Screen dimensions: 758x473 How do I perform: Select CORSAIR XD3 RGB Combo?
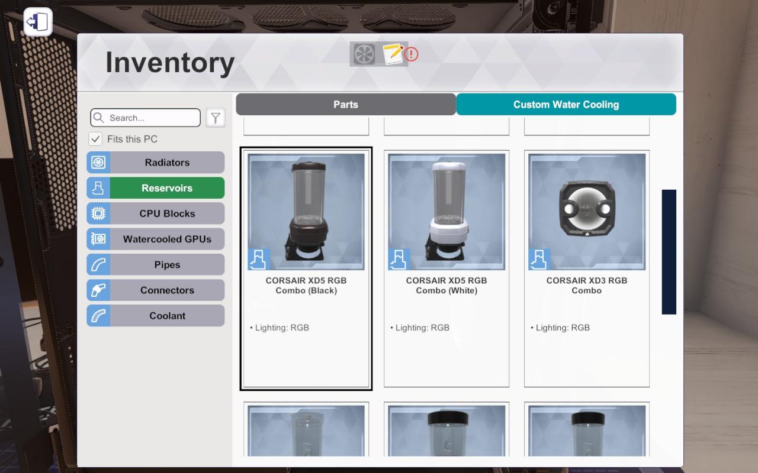pyautogui.click(x=587, y=268)
